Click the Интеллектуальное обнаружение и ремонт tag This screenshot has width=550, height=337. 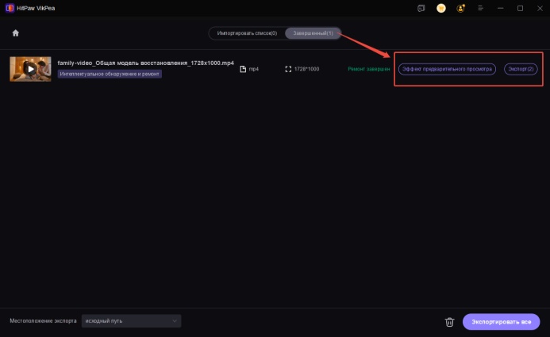110,74
